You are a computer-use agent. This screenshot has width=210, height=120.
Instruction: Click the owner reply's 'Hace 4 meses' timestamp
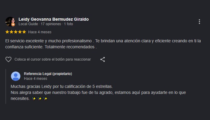36,79
